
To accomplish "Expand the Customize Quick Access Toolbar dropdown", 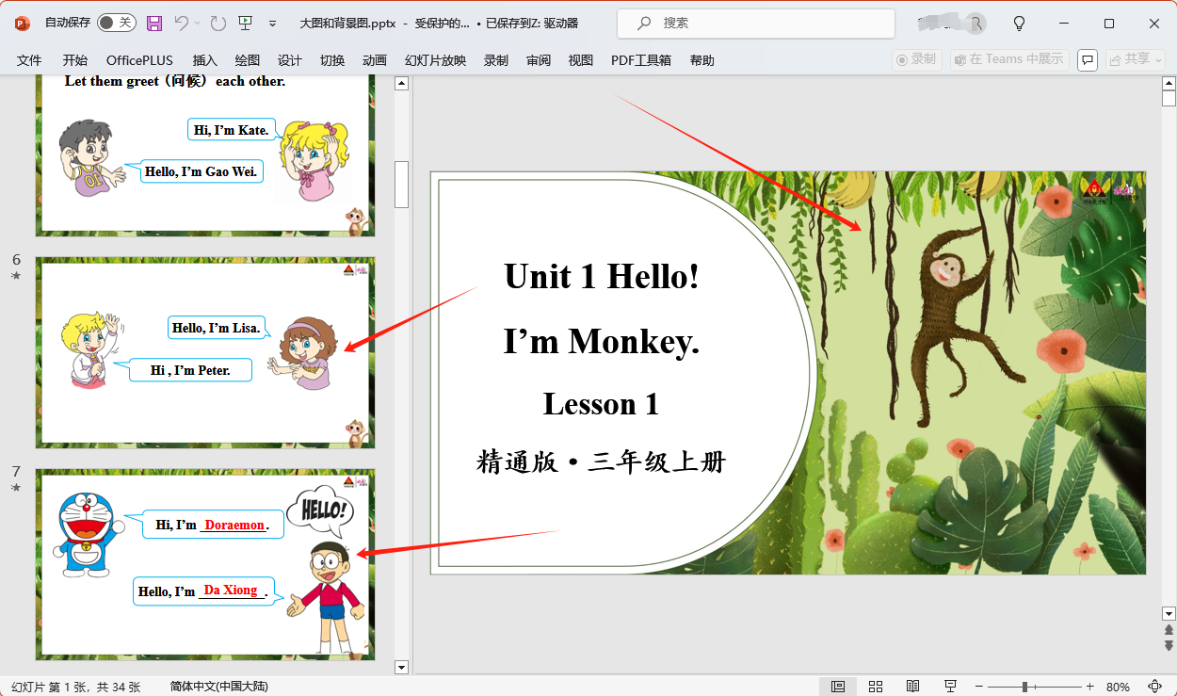I will (273, 24).
